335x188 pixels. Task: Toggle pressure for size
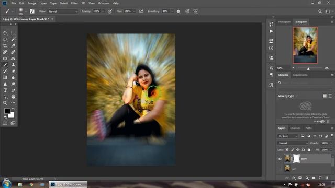[x=187, y=11]
